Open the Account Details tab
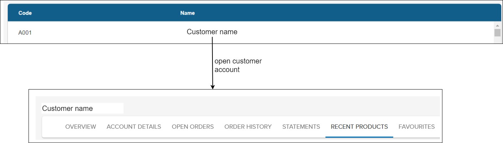 tap(134, 127)
